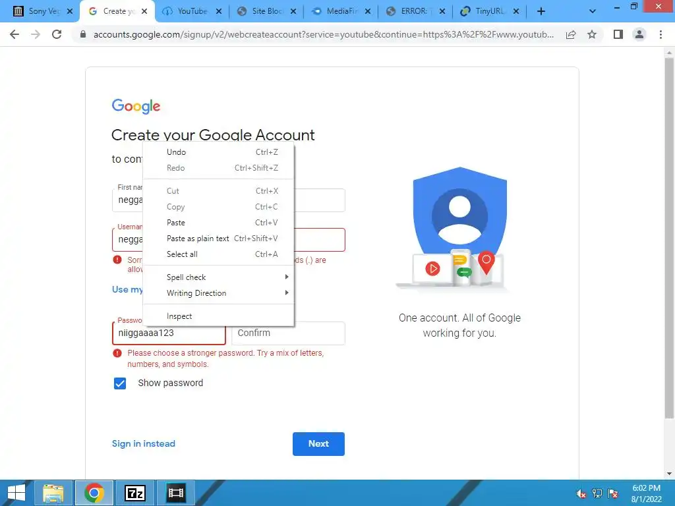Choose Undo in the context menu
This screenshot has width=675, height=506.
pos(218,152)
